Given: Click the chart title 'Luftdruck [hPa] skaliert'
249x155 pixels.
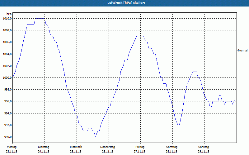Looking at the screenshot, I should click(x=126, y=3).
